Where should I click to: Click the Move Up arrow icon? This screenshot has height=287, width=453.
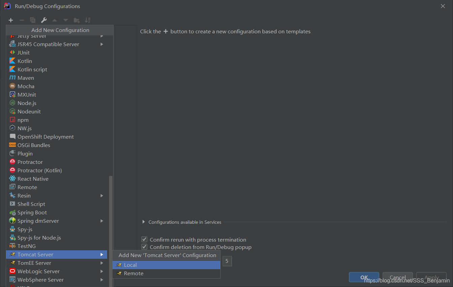click(55, 20)
